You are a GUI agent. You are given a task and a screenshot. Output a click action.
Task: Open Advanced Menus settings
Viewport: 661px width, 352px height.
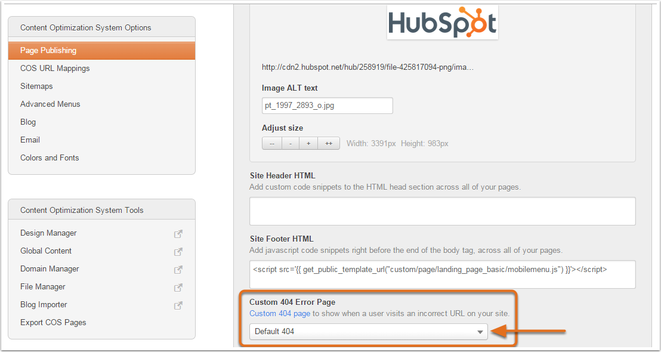[x=50, y=104]
